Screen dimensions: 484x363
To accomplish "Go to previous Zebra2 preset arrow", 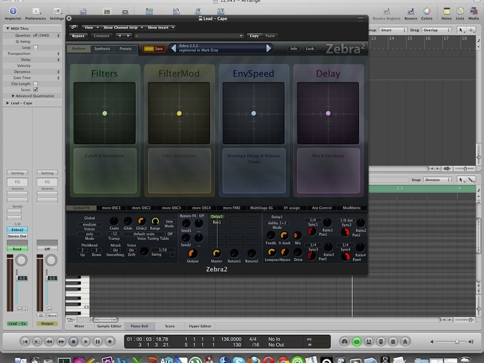I will coord(174,48).
